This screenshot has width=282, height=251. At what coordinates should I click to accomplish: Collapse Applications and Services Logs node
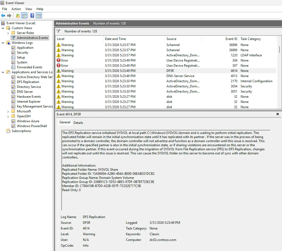coord(3,72)
